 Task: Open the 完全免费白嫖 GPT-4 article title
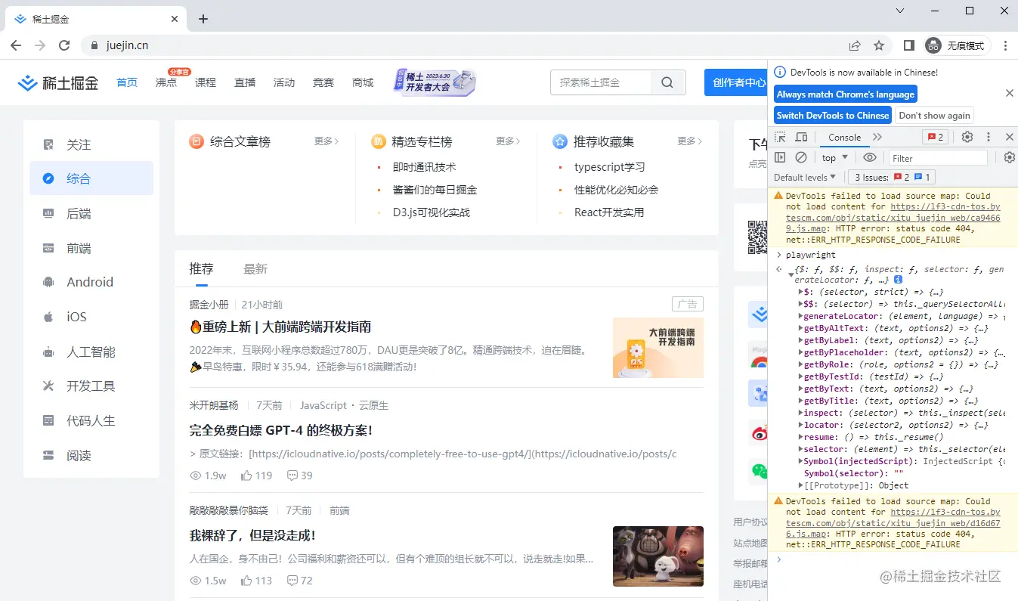tap(280, 430)
